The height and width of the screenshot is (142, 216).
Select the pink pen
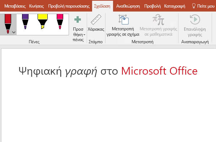point(60,22)
